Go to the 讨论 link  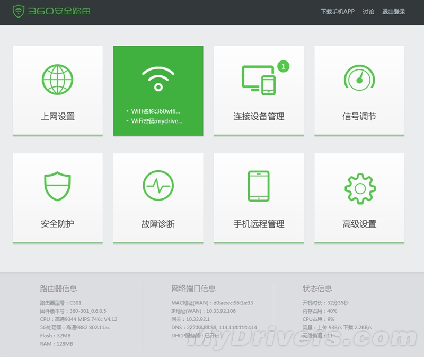tap(368, 12)
